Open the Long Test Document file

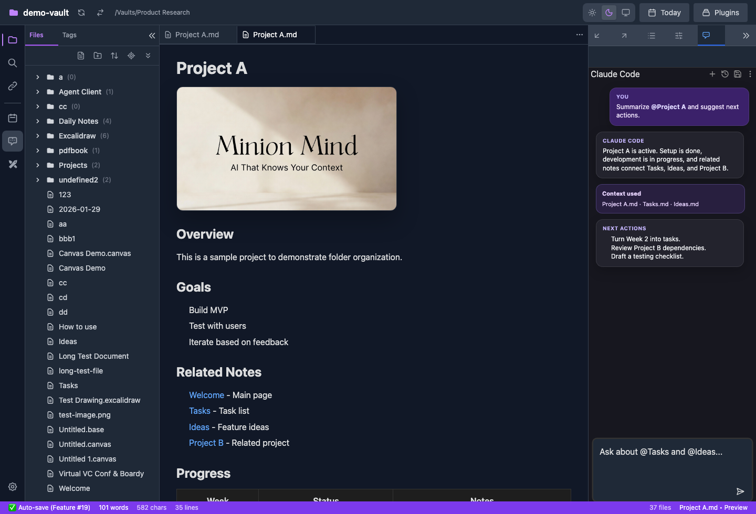coord(93,356)
